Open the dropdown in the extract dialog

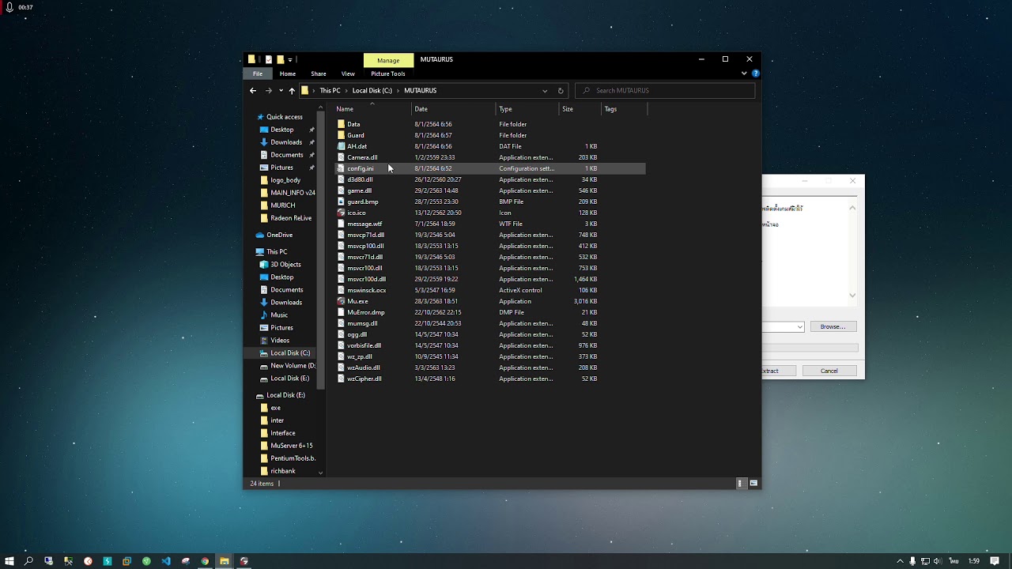coord(800,326)
